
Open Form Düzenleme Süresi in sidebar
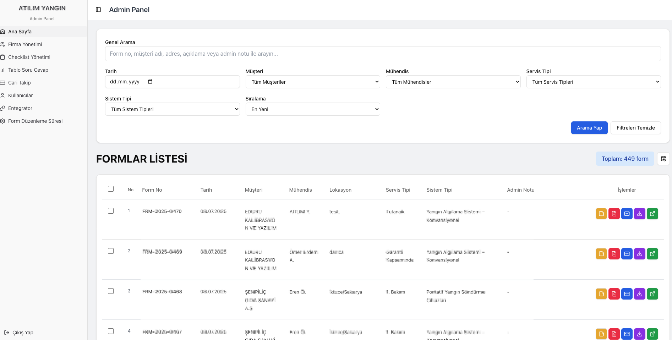[x=43, y=121]
